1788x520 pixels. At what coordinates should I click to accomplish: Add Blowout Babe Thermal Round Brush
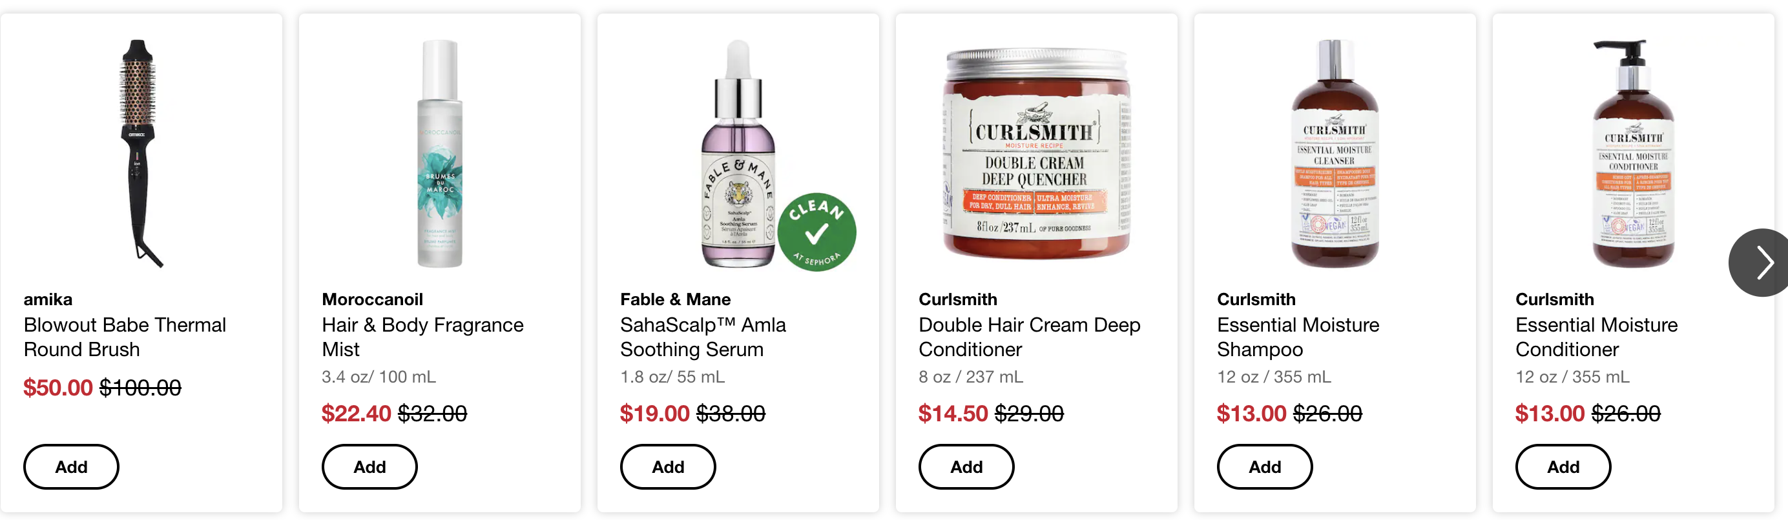click(72, 466)
